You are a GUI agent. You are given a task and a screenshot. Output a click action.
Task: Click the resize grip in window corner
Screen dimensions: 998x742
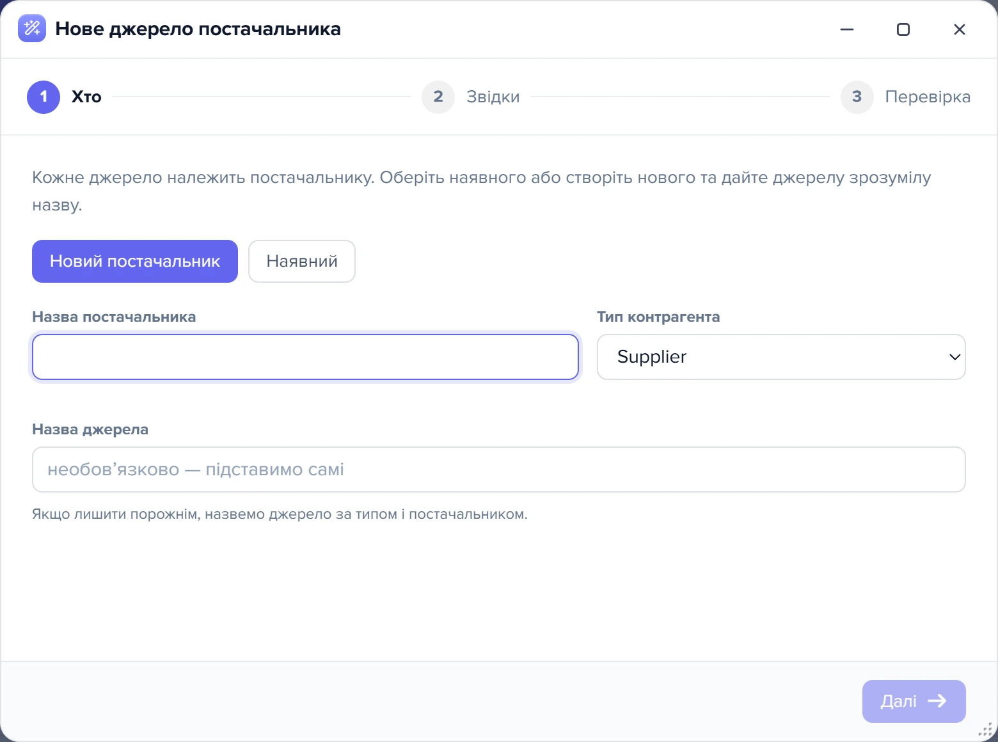pos(986,730)
